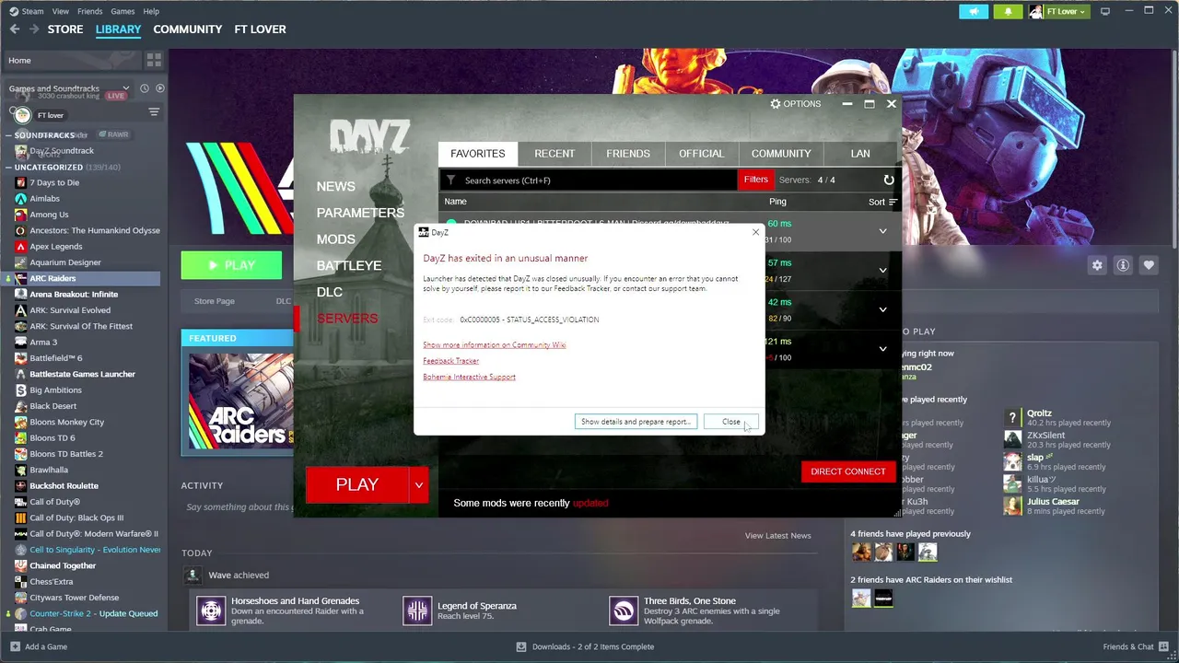1179x663 pixels.
Task: Click the red PLAY button in DayZ launcher
Action: (x=356, y=485)
